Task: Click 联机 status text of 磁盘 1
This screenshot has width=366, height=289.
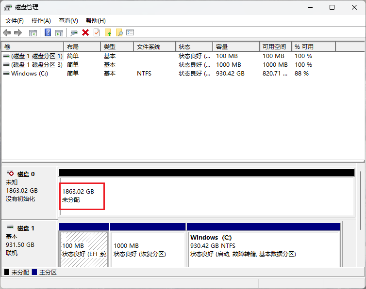Action: coord(12,253)
